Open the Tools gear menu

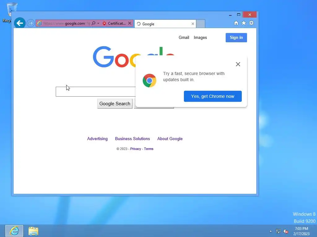pos(251,23)
